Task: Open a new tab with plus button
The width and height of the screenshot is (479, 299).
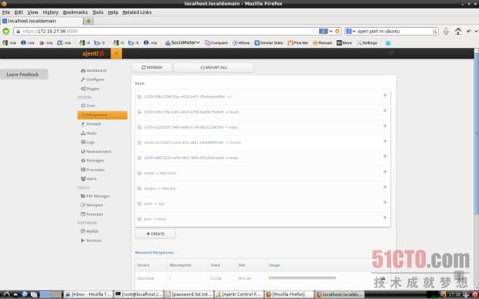Action: click(x=89, y=21)
